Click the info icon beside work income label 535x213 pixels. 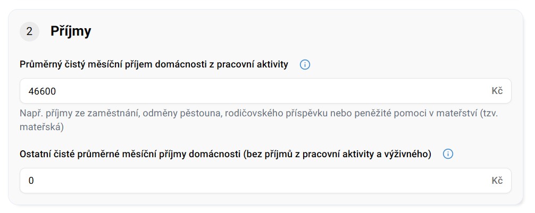pos(305,65)
